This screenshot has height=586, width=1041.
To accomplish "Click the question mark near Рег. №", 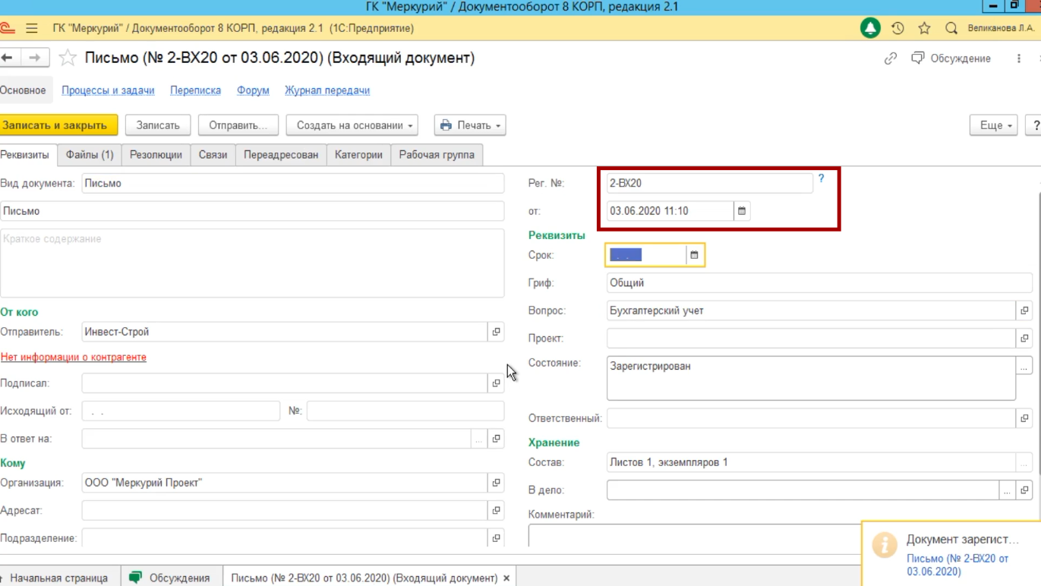I will (821, 179).
